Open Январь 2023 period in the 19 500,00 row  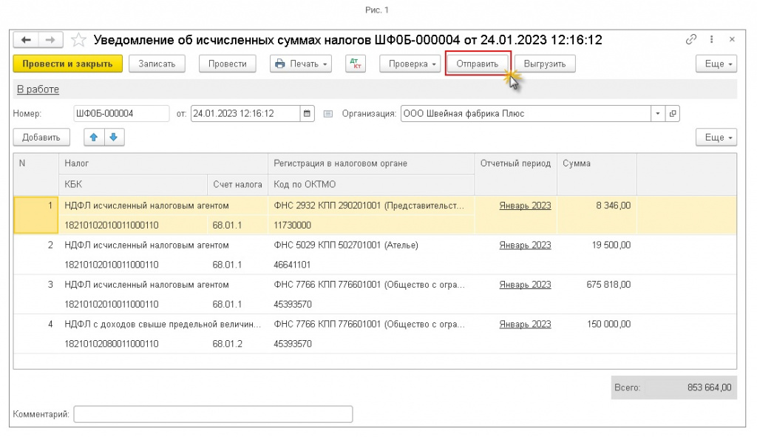pos(526,245)
